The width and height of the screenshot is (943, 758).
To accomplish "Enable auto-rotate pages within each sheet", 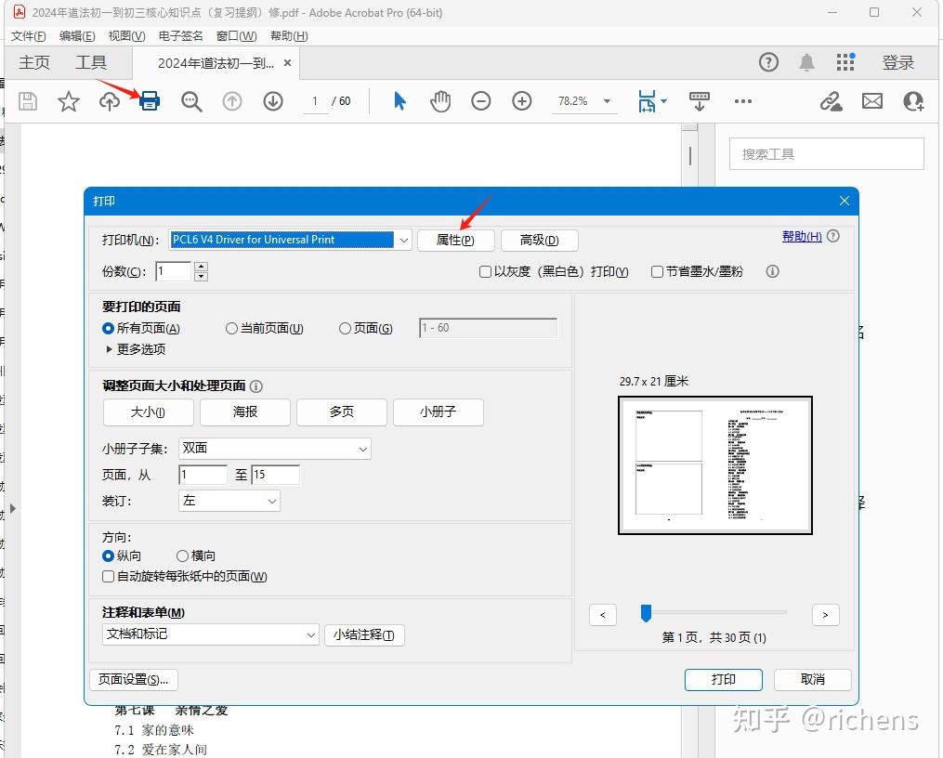I will tap(109, 576).
